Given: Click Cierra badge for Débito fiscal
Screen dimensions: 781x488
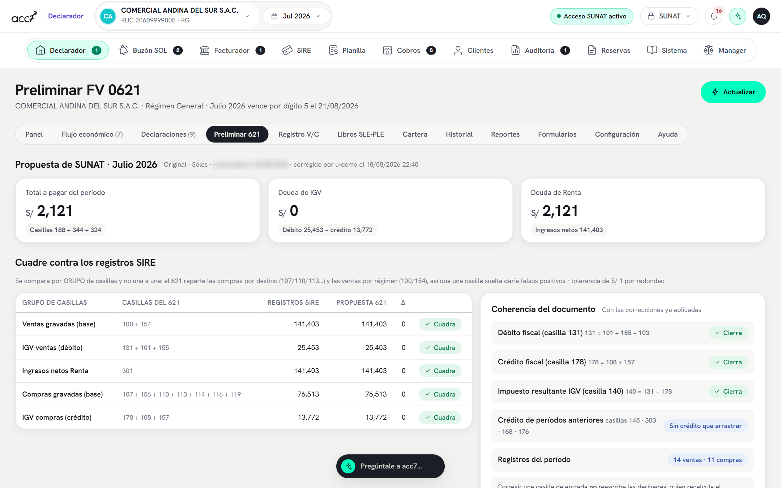Looking at the screenshot, I should [x=728, y=333].
